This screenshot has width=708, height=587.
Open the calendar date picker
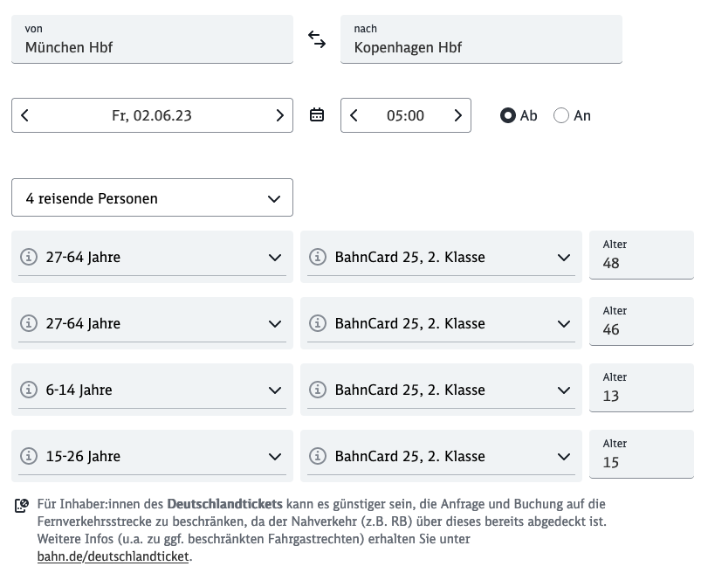[x=317, y=115]
